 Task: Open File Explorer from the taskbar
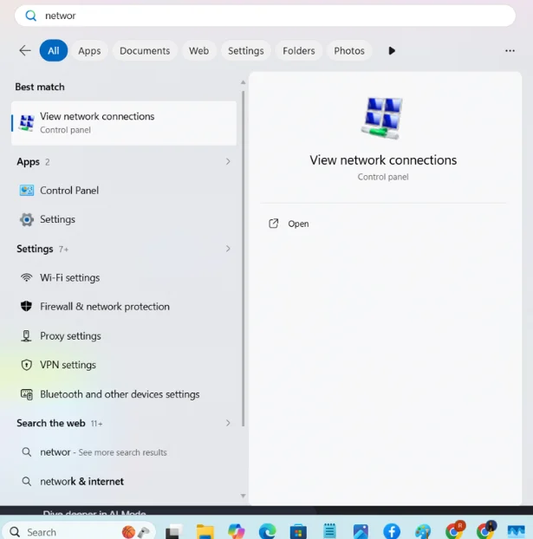205,532
